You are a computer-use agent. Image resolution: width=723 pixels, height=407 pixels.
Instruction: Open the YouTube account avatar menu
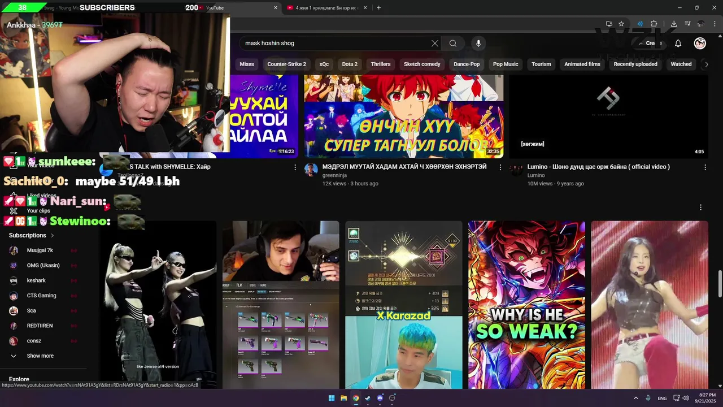click(x=700, y=43)
